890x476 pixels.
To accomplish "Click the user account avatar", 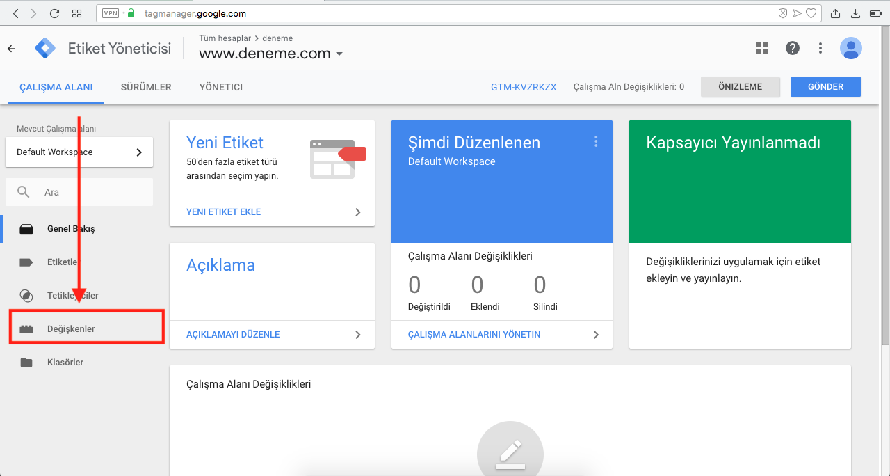I will (x=851, y=48).
